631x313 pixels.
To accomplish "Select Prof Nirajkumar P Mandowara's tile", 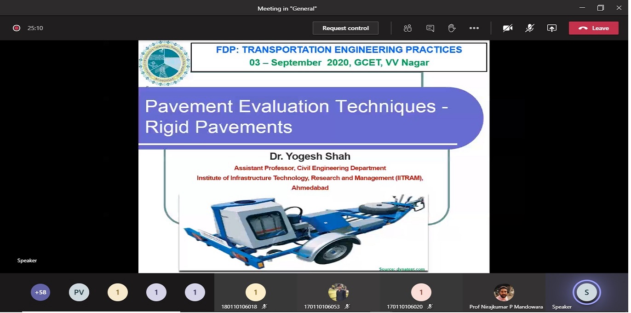I will pyautogui.click(x=504, y=292).
